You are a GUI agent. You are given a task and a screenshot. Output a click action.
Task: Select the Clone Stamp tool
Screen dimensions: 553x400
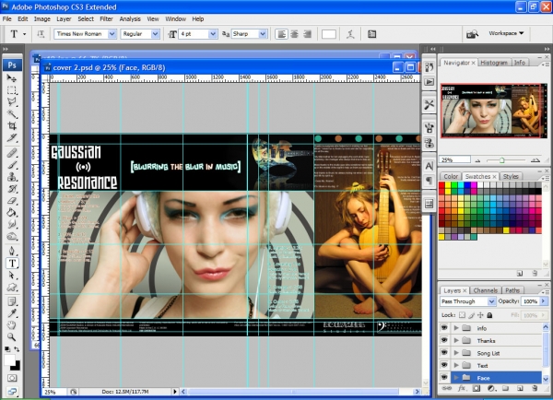[12, 177]
